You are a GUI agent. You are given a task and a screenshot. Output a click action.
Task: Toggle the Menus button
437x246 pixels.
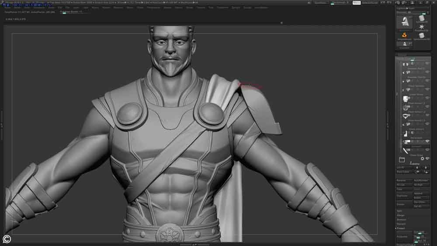[357, 3]
